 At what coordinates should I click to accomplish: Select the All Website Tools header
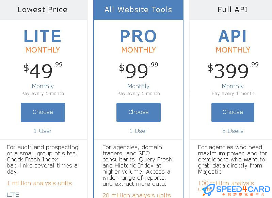pyautogui.click(x=138, y=10)
